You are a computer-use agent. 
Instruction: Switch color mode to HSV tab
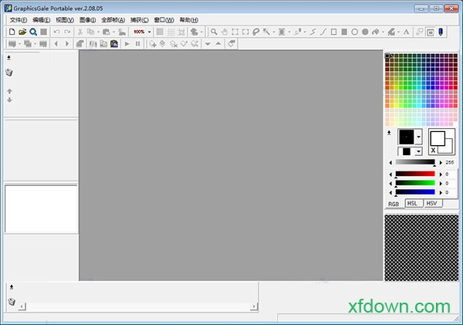(431, 204)
